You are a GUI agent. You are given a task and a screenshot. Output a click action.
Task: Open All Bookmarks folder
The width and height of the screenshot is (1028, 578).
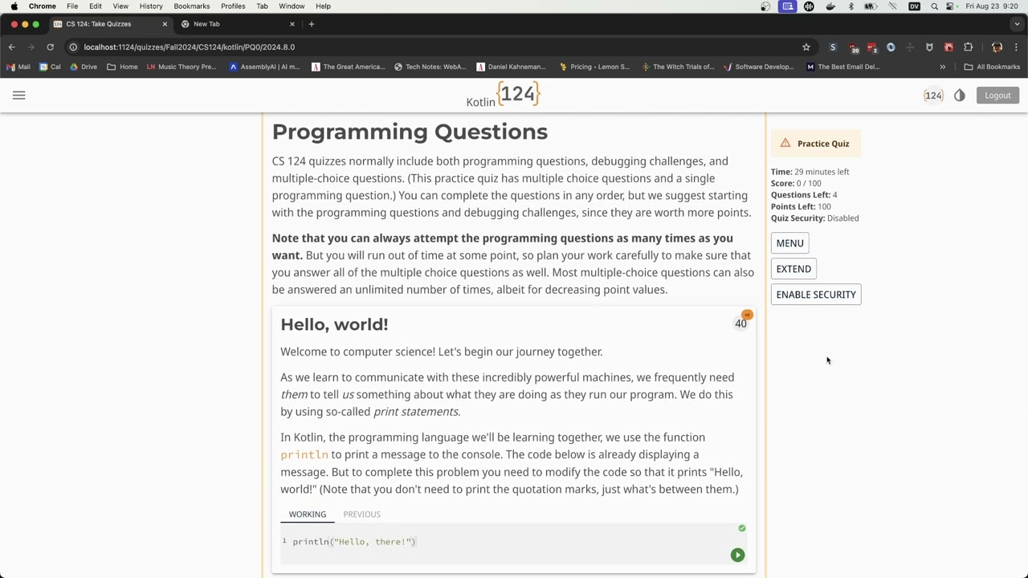(x=992, y=67)
